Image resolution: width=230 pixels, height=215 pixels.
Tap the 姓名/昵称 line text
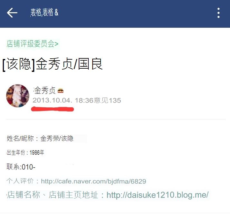pyautogui.click(x=40, y=138)
